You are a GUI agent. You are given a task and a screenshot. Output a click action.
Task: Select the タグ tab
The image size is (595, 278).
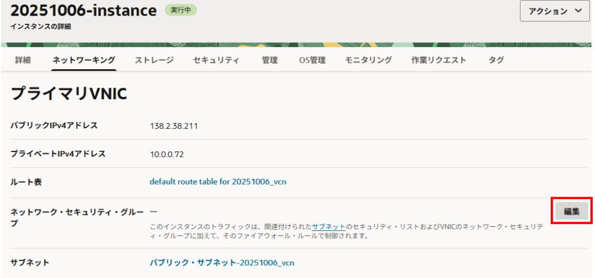coord(496,60)
